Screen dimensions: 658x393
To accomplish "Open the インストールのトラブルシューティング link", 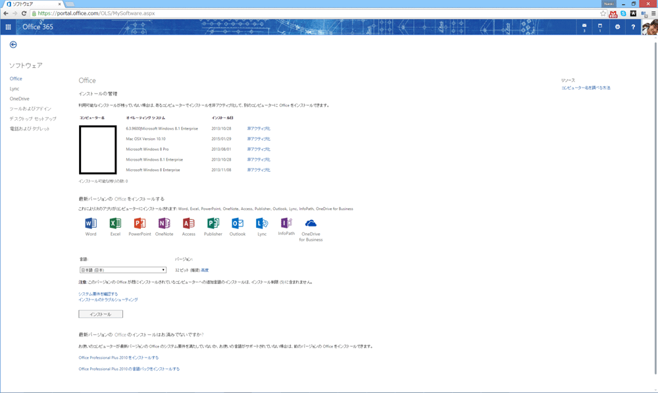I will tap(108, 300).
